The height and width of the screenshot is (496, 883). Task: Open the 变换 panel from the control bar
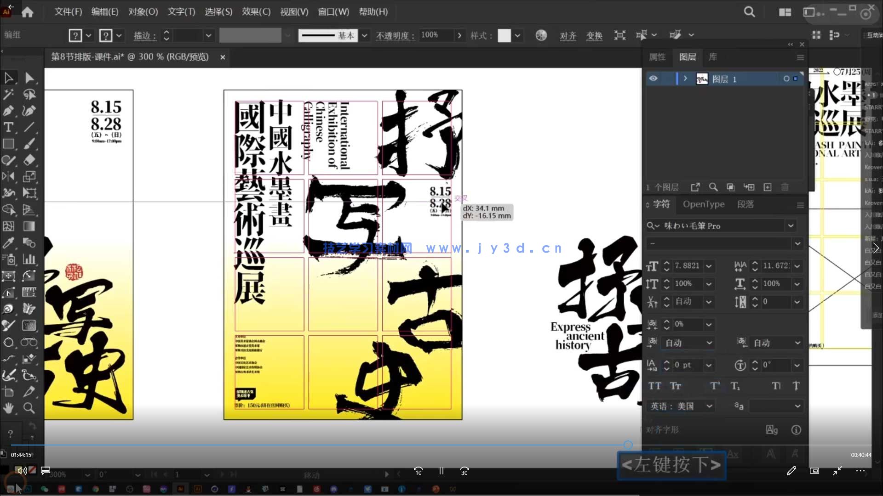click(594, 35)
